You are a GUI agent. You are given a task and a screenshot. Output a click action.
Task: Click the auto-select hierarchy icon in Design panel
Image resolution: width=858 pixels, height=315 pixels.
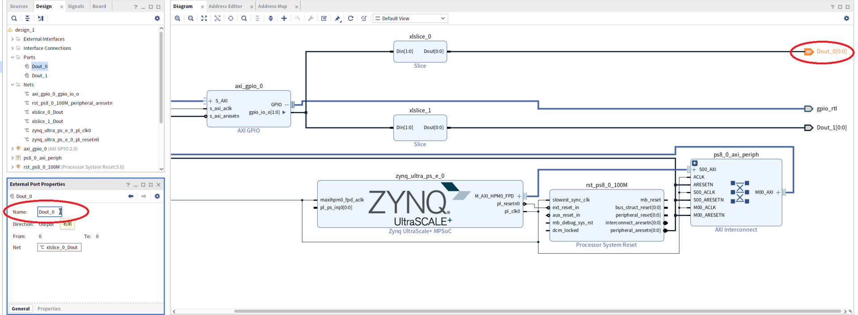(41, 18)
